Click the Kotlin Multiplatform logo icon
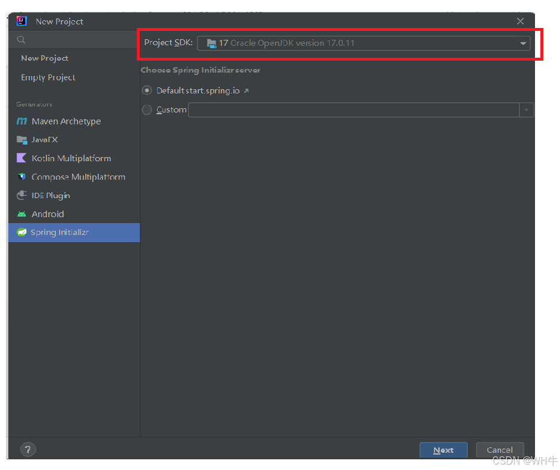The width and height of the screenshot is (560, 470). coord(21,158)
